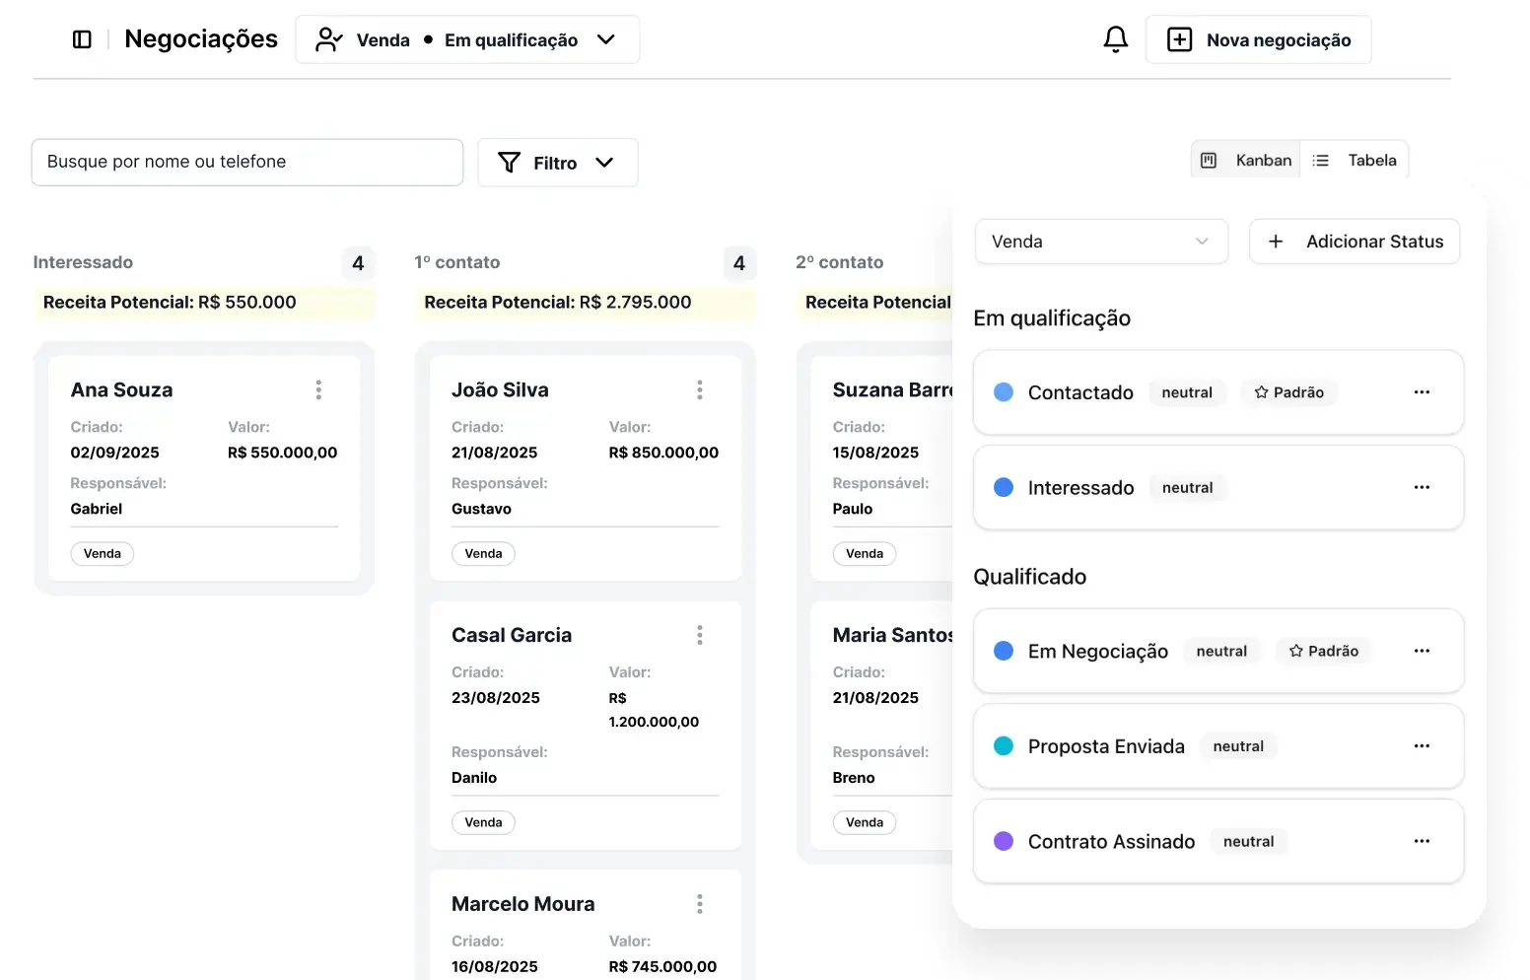Click Adicionar Status
The width and height of the screenshot is (1530, 980).
(x=1354, y=241)
